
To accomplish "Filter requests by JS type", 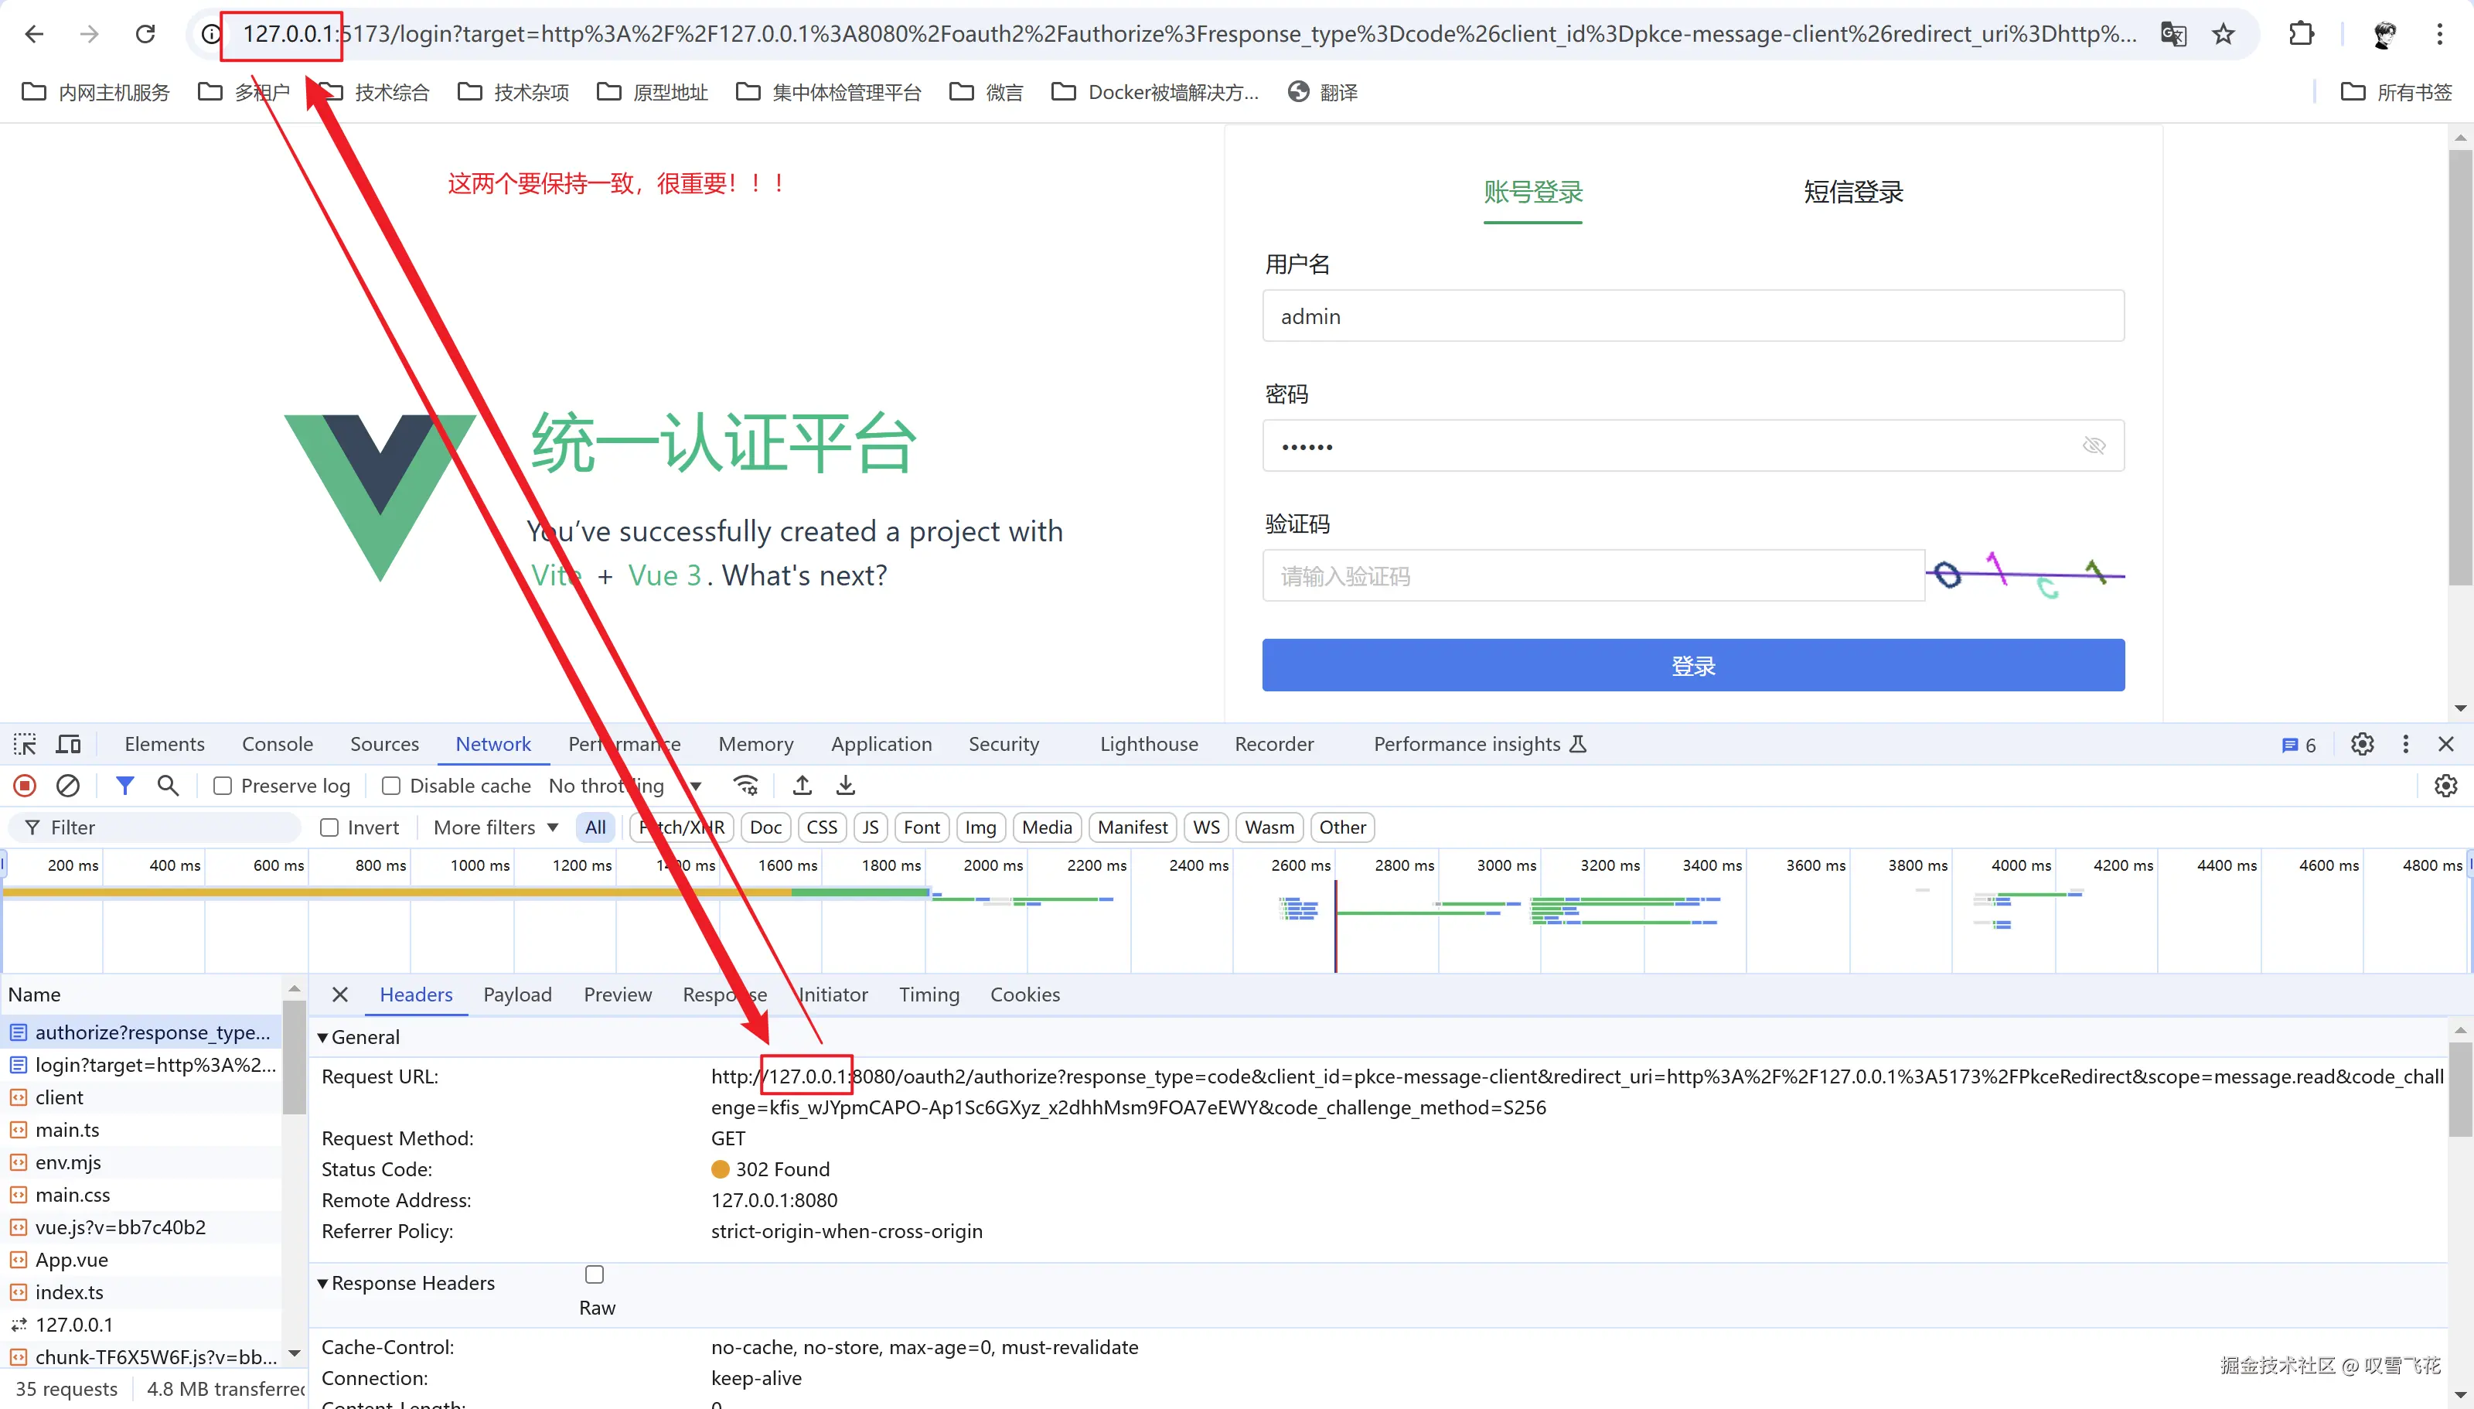I will click(x=871, y=827).
